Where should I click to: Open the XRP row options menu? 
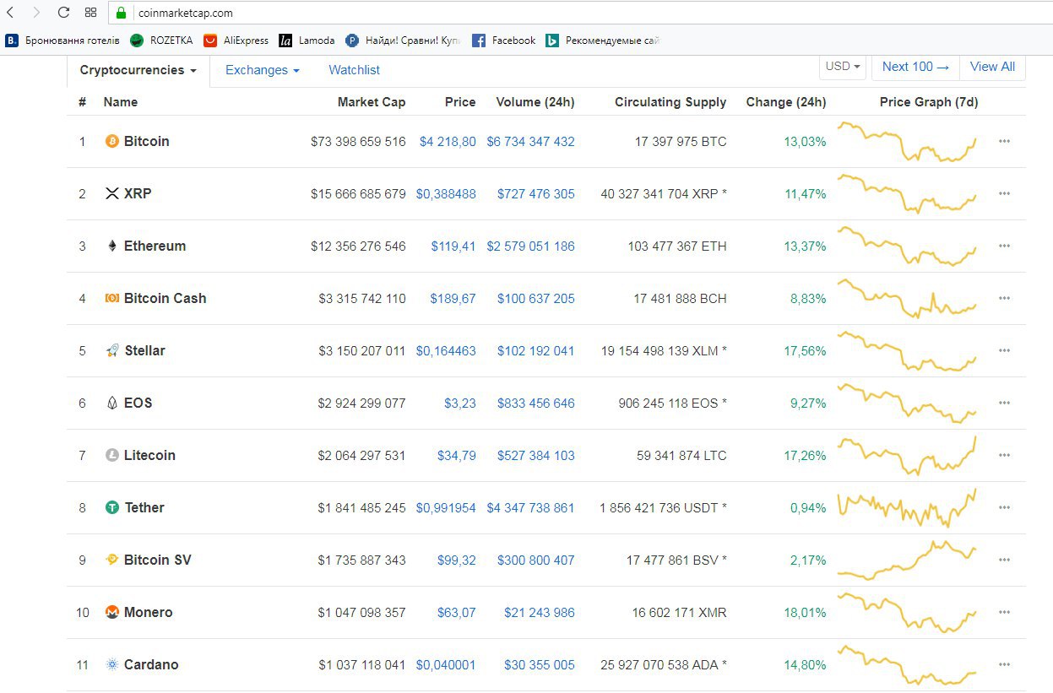pyautogui.click(x=1004, y=193)
